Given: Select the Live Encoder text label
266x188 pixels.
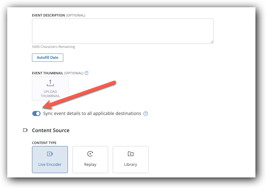Looking at the screenshot, I should click(50, 165).
